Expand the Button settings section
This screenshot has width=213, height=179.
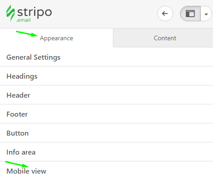pyautogui.click(x=106, y=133)
